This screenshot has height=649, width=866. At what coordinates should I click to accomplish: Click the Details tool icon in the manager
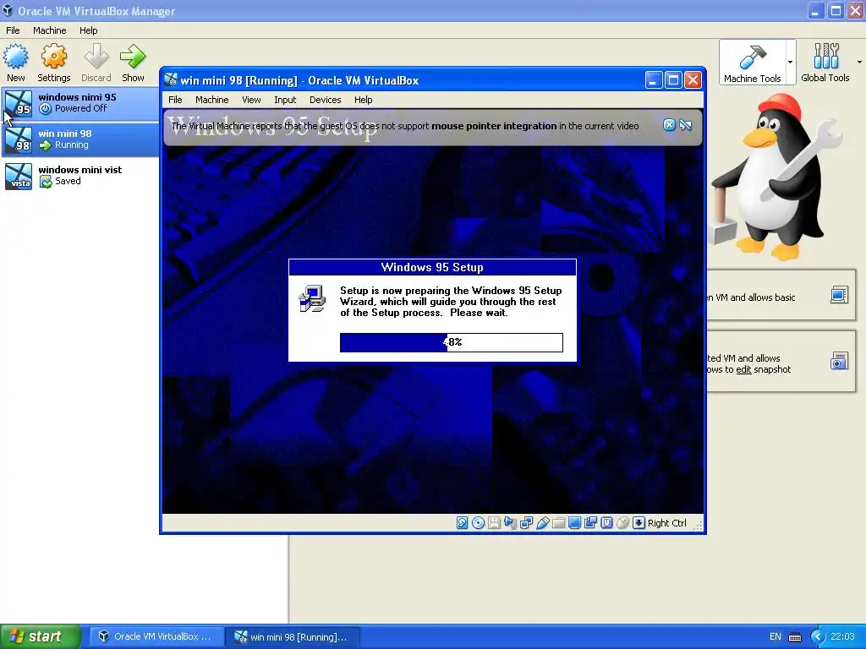838,295
